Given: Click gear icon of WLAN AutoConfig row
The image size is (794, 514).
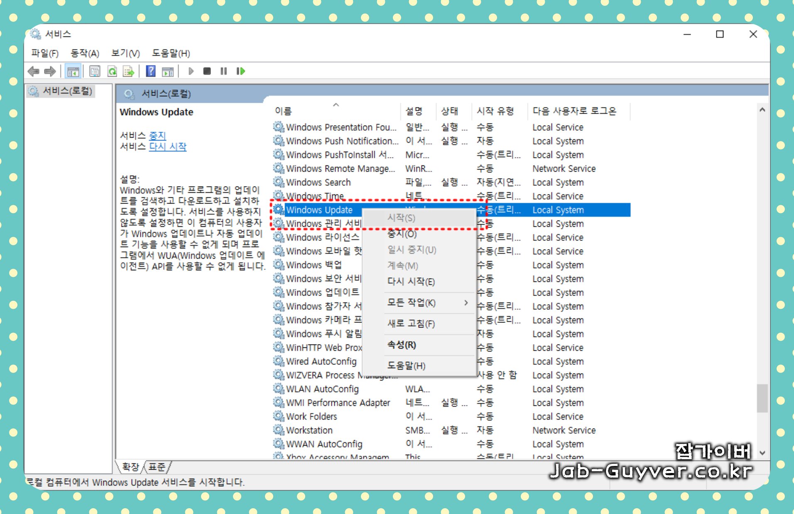Looking at the screenshot, I should [x=279, y=389].
